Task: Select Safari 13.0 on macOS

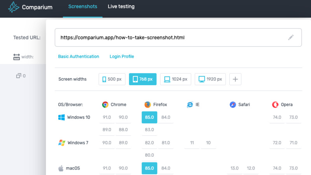Action: 234,168
